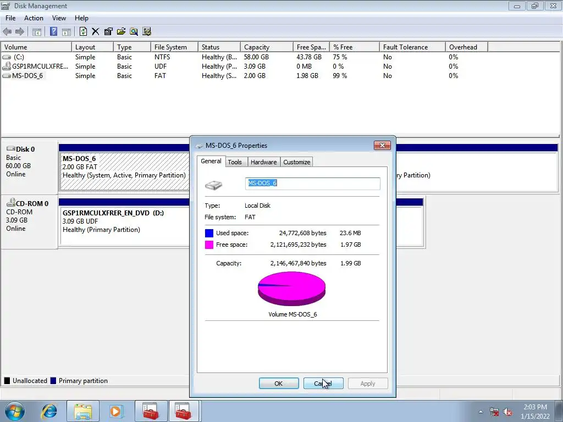Click the magenta Free space color swatch
Screen dimensions: 563x422
pyautogui.click(x=209, y=245)
